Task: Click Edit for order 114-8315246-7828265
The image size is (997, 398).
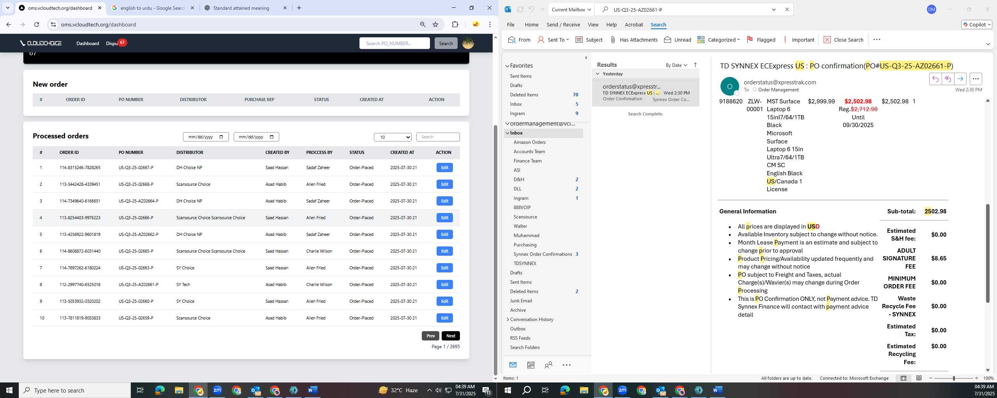Action: click(444, 168)
